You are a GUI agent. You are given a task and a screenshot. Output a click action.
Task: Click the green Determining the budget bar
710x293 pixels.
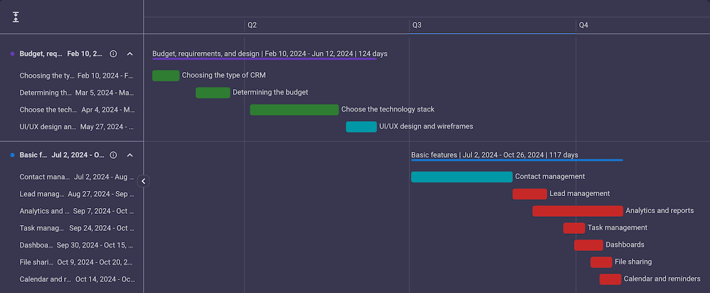213,93
